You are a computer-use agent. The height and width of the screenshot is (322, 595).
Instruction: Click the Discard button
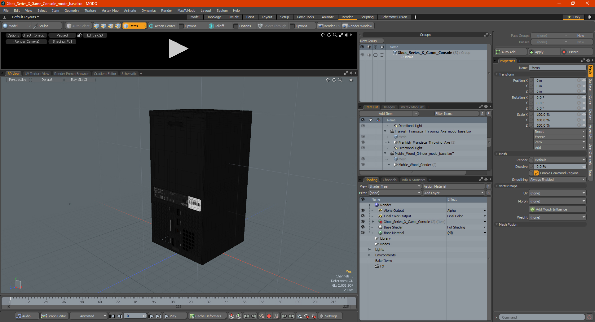[x=577, y=52]
